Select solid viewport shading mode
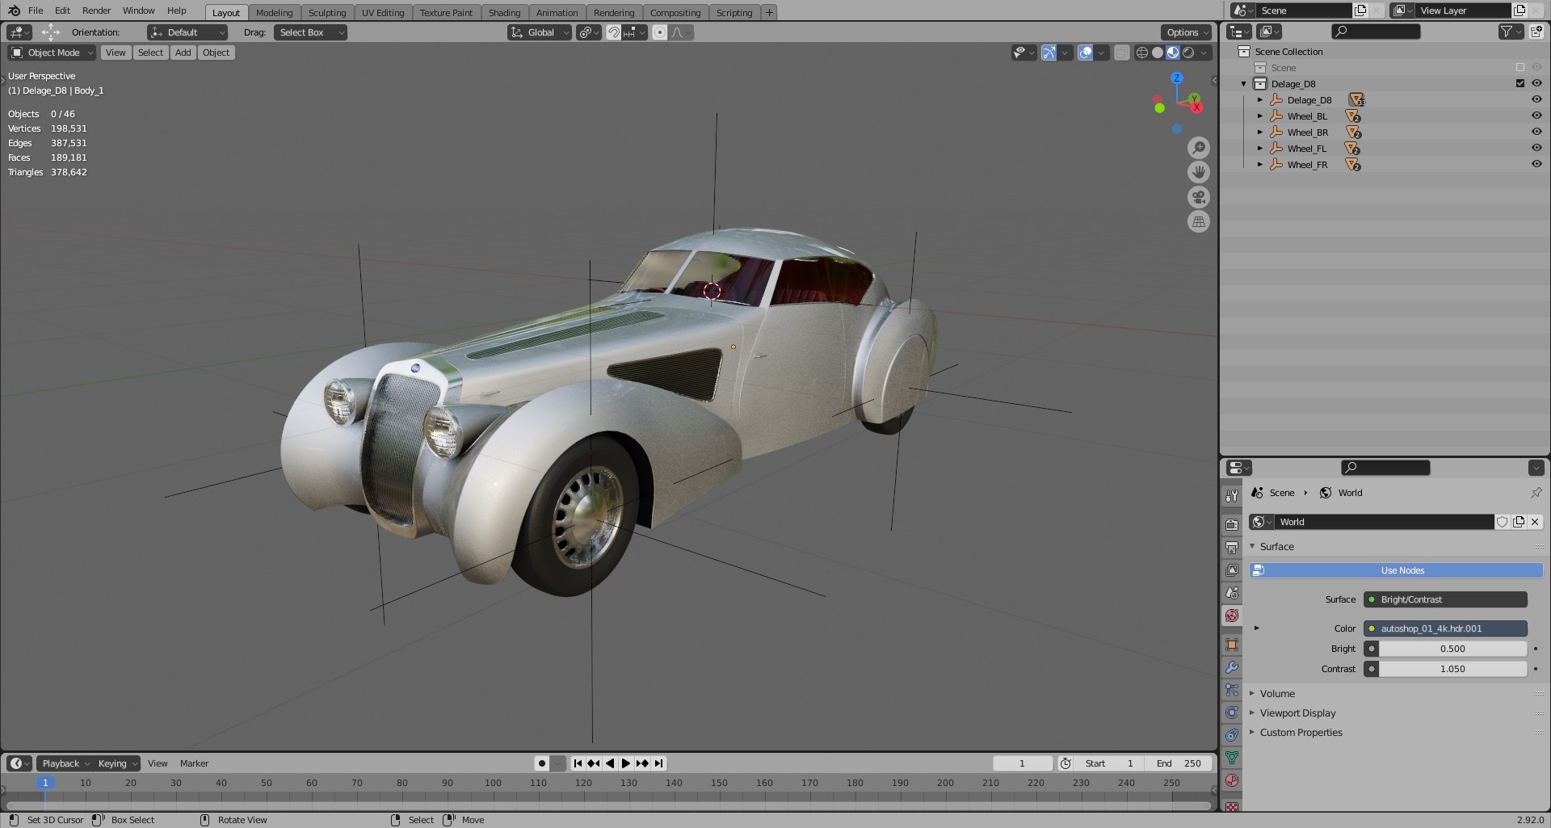 point(1158,53)
